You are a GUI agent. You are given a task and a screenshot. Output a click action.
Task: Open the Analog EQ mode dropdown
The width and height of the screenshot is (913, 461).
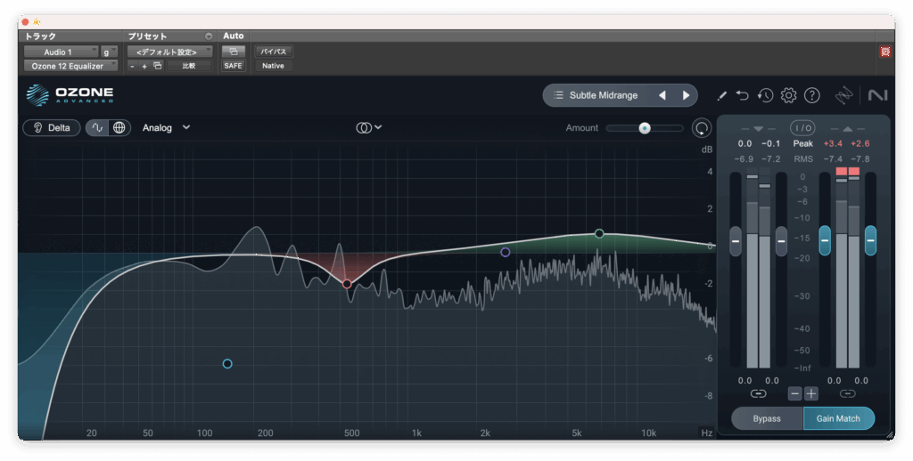166,127
